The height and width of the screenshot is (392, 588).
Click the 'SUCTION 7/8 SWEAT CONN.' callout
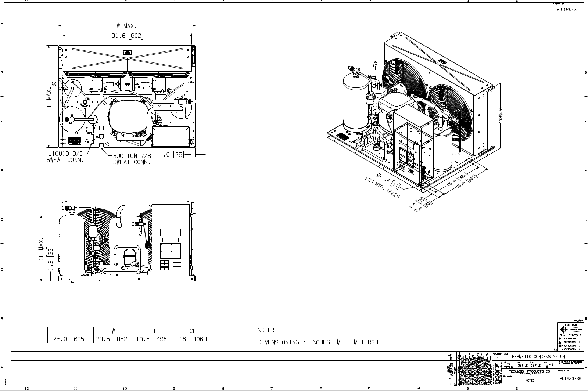pyautogui.click(x=132, y=159)
